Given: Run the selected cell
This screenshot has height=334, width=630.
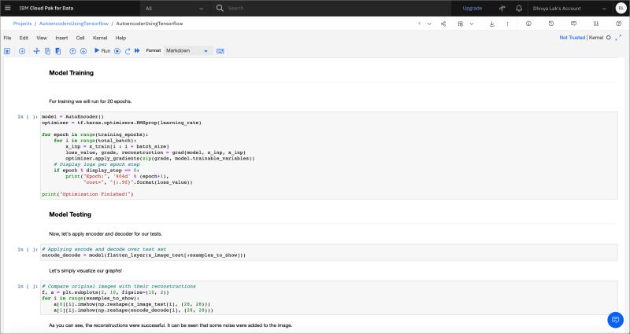Looking at the screenshot, I should 102,51.
